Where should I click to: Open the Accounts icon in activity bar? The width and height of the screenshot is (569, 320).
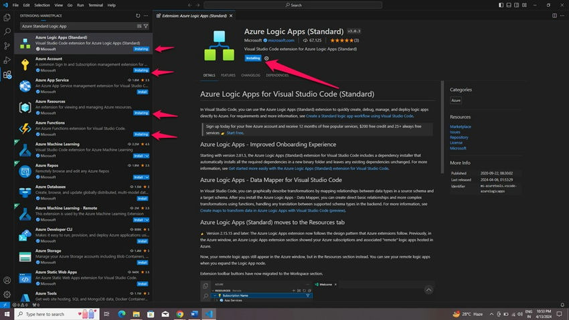7,280
